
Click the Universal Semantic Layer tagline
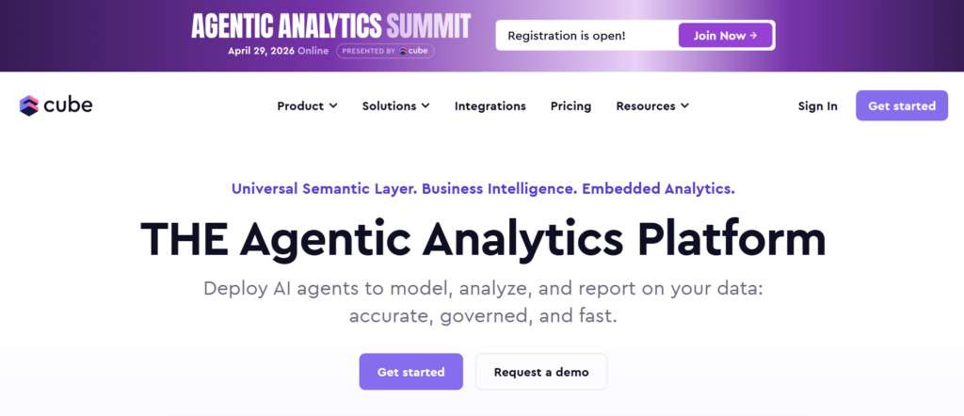[482, 188]
